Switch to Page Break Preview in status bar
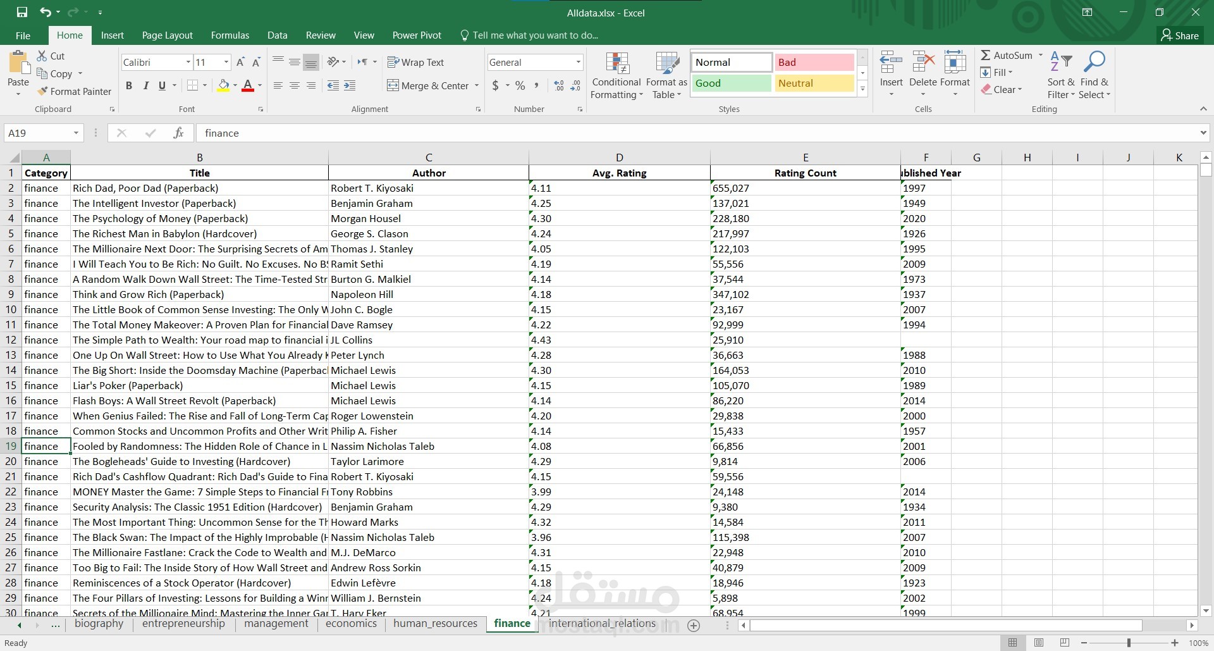Image resolution: width=1214 pixels, height=651 pixels. click(x=1065, y=643)
